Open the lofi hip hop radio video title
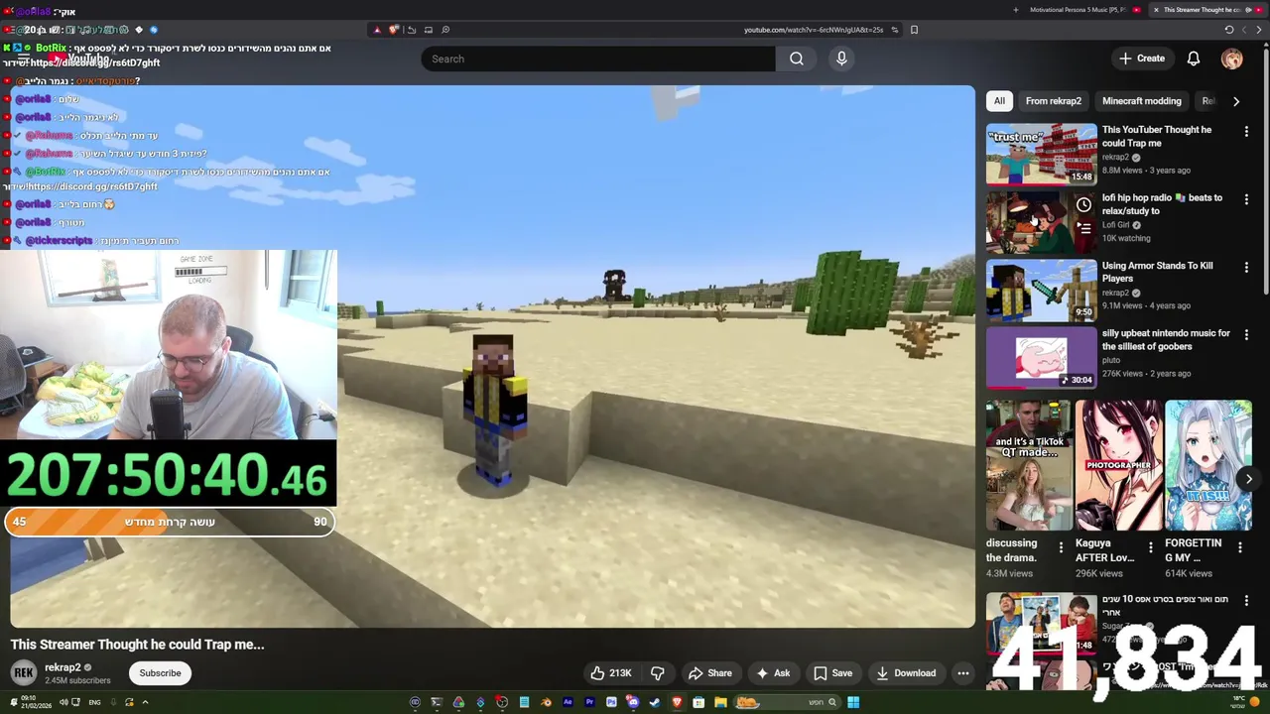Viewport: 1270px width, 714px height. click(x=1161, y=204)
